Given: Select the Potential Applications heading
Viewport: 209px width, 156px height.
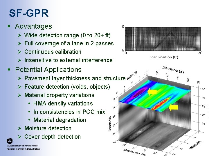Looking at the screenshot, I should pyautogui.click(x=48, y=70).
